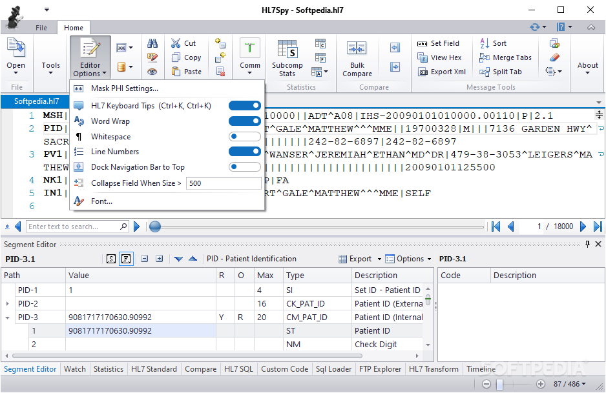
Task: Open Subcomp Stats tool
Action: 287,58
